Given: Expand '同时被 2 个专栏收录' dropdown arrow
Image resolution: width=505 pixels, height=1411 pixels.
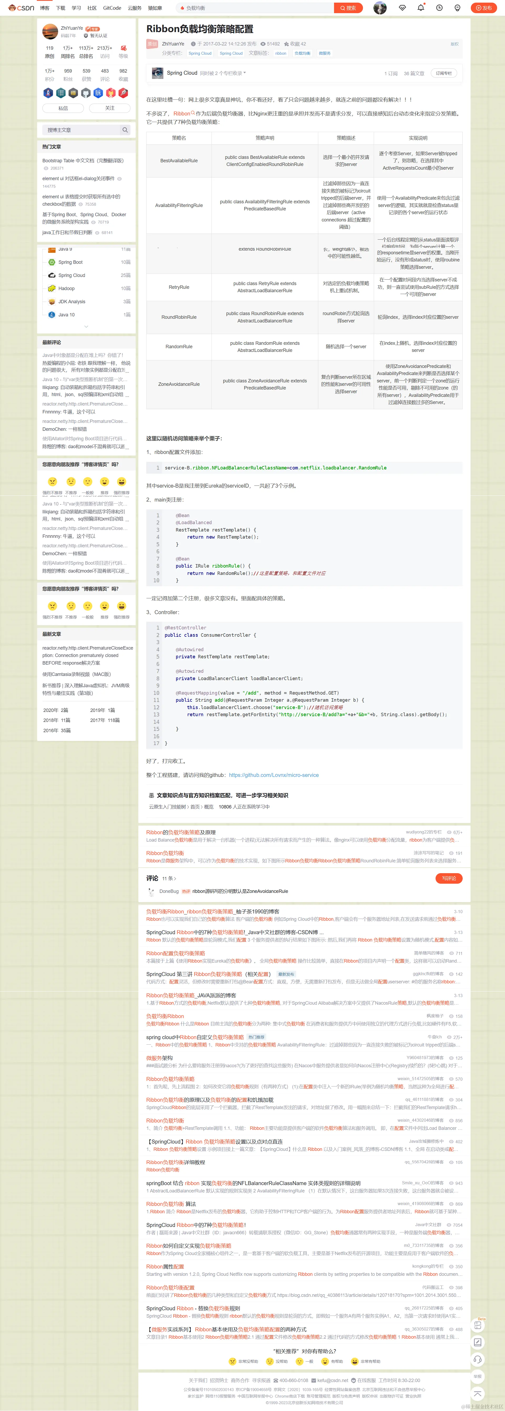Looking at the screenshot, I should pyautogui.click(x=244, y=73).
